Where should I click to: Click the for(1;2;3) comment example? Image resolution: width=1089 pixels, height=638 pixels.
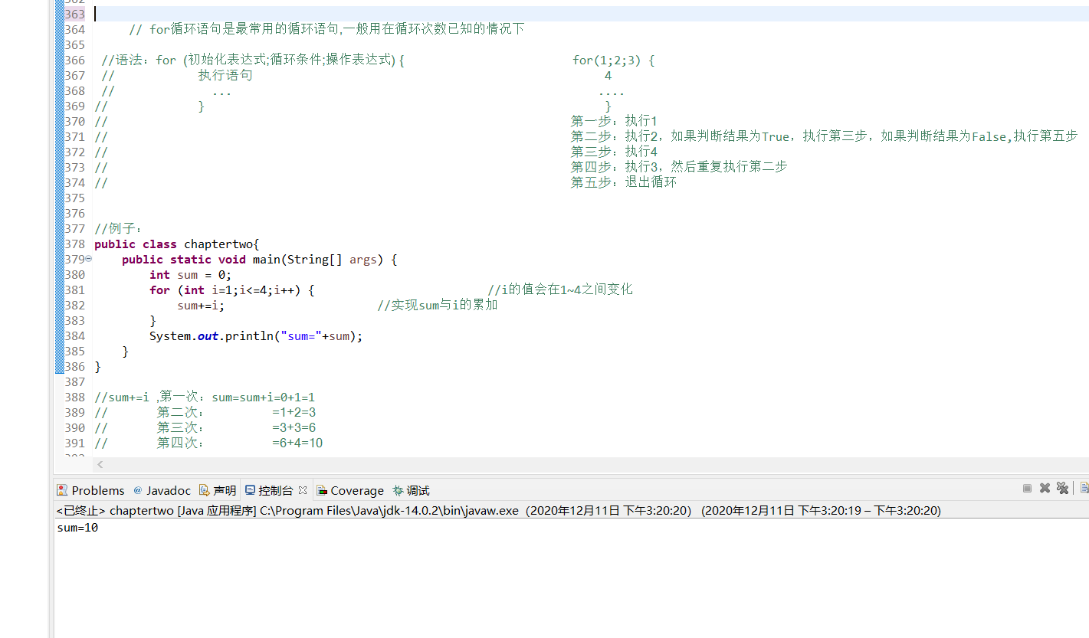tap(613, 61)
